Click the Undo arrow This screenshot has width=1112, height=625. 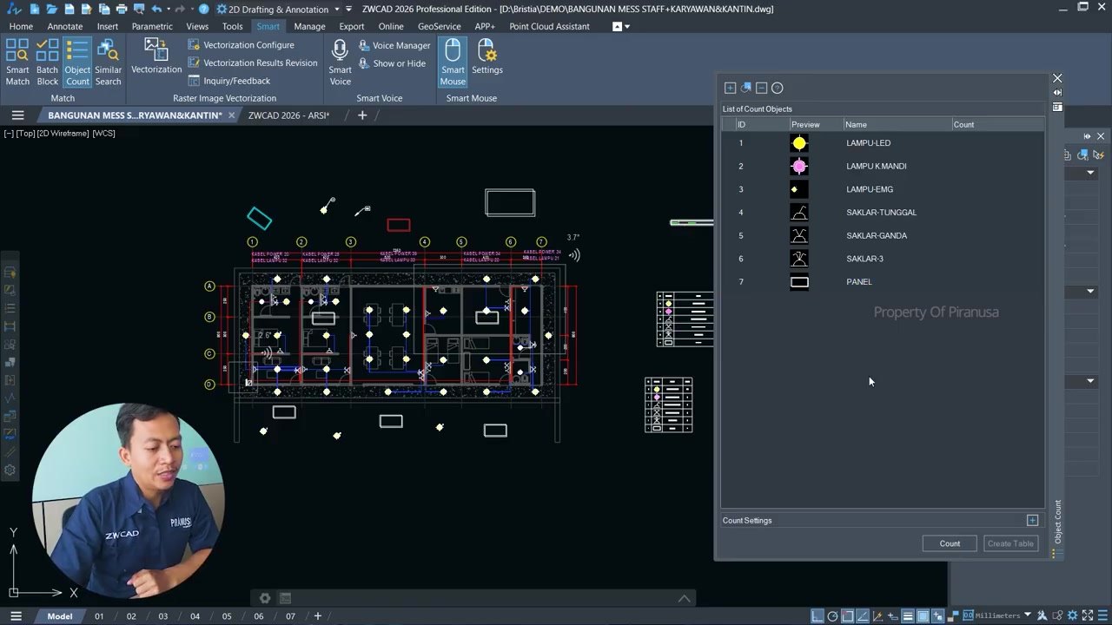tap(156, 9)
